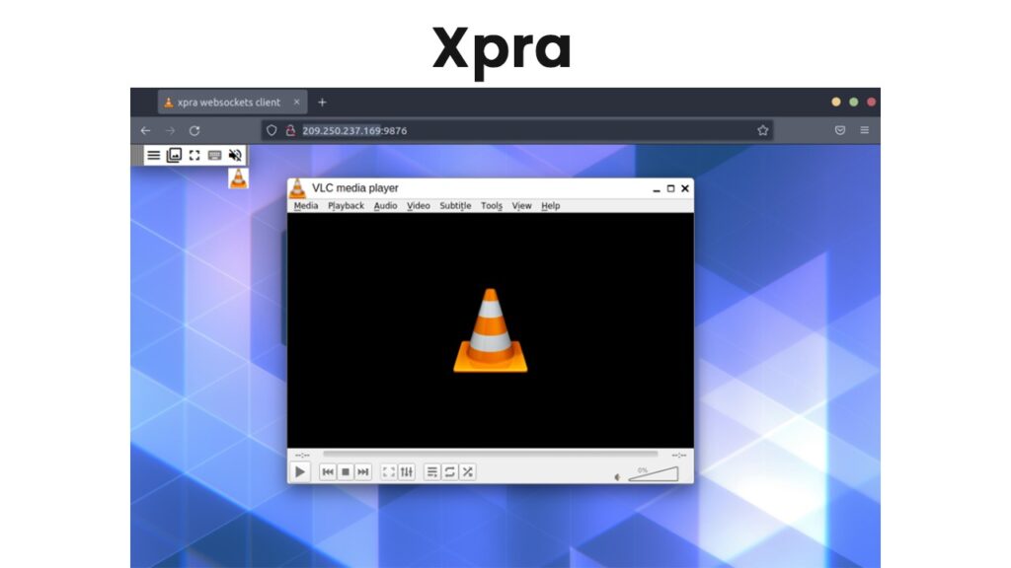The width and height of the screenshot is (1011, 568).
Task: Open the browser application menu
Action: tap(865, 131)
